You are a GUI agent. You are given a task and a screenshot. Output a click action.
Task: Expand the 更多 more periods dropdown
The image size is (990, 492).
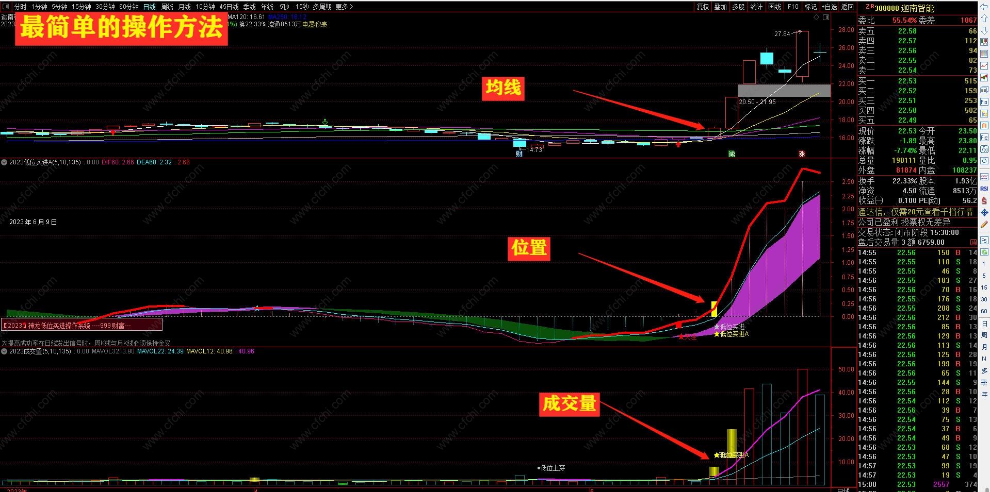[x=344, y=7]
